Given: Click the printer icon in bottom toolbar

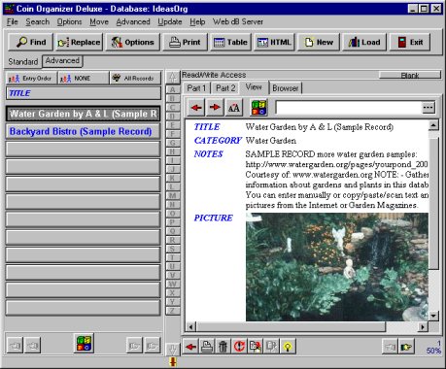Looking at the screenshot, I should point(207,347).
